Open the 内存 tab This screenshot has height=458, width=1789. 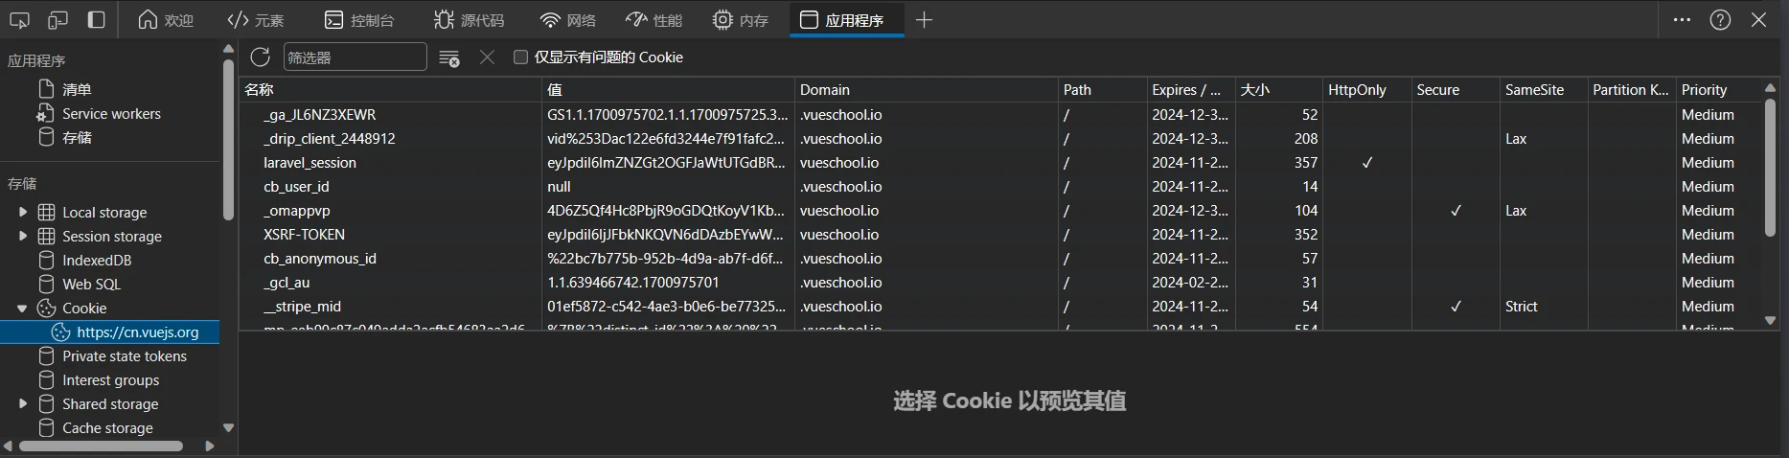tap(741, 20)
